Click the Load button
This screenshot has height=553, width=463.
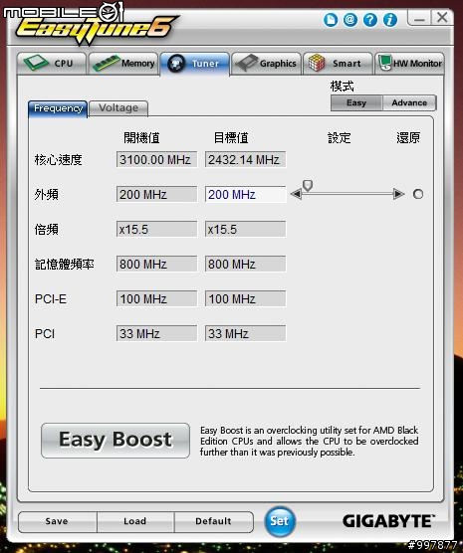point(135,521)
